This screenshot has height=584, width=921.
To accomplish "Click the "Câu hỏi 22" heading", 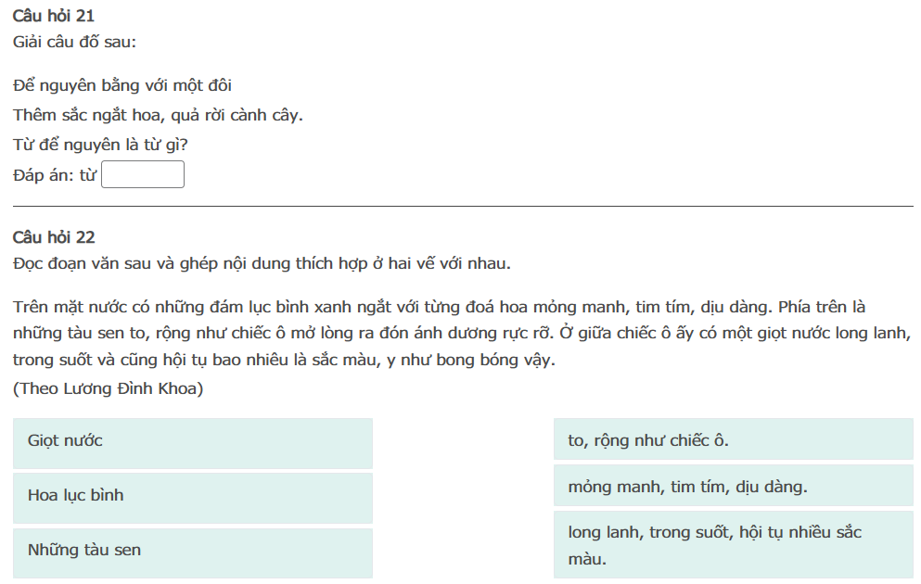I will [x=54, y=237].
